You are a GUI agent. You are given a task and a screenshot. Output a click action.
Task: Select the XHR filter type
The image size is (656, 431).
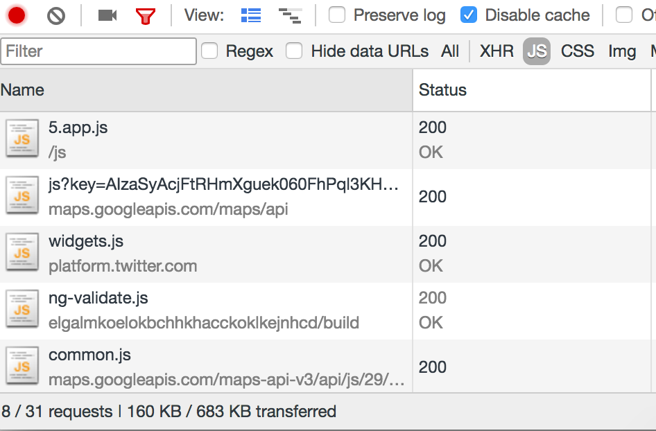[x=497, y=51]
